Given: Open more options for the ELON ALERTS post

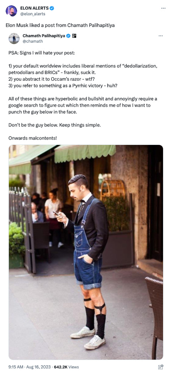Looking at the screenshot, I should pyautogui.click(x=163, y=8).
